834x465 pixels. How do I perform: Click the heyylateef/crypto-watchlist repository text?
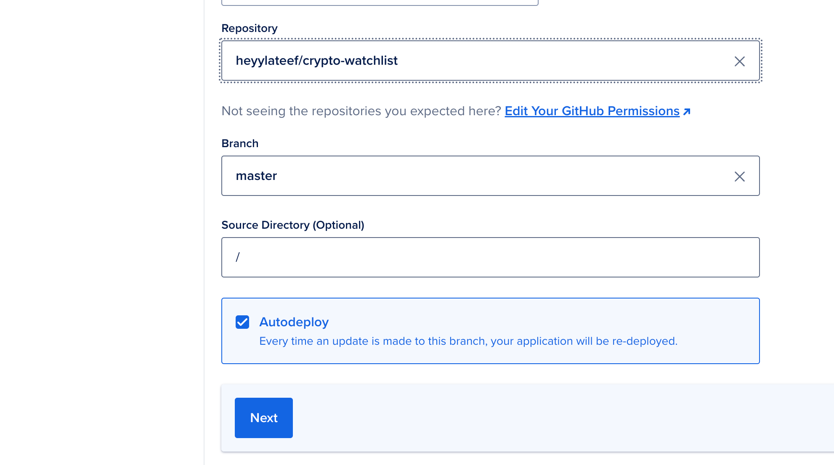316,61
